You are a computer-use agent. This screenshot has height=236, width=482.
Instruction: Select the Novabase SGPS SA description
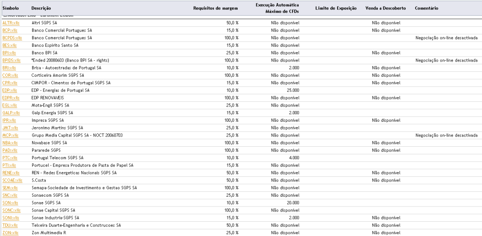tap(49, 143)
